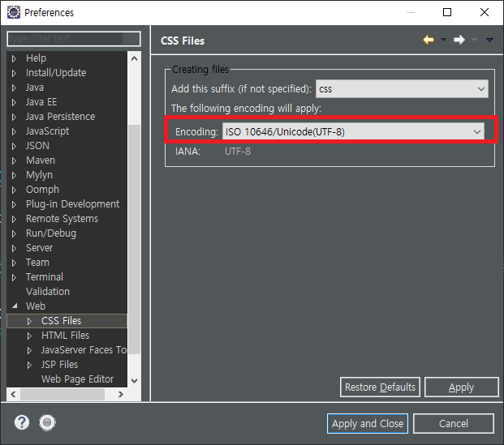The width and height of the screenshot is (504, 445).
Task: Expand the Terminal tree node
Action: pyautogui.click(x=14, y=277)
